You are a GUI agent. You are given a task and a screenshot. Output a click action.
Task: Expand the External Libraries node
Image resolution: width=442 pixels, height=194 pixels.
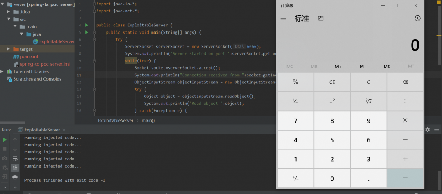coord(3,71)
